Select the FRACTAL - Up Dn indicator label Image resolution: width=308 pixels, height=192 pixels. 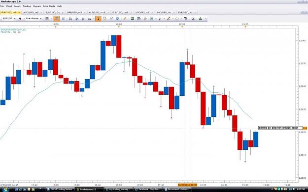coord(11,32)
